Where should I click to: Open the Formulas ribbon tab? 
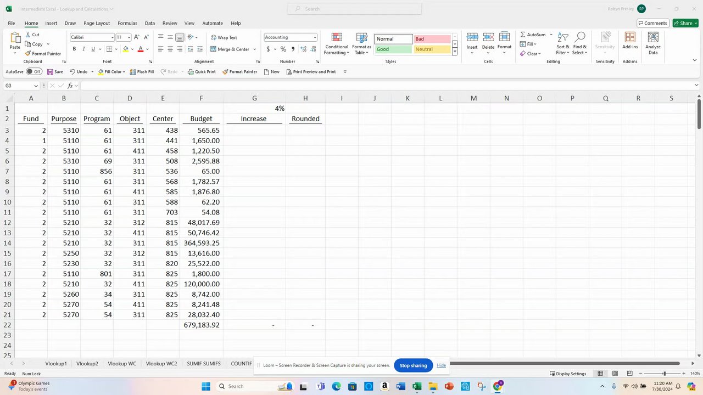[127, 23]
